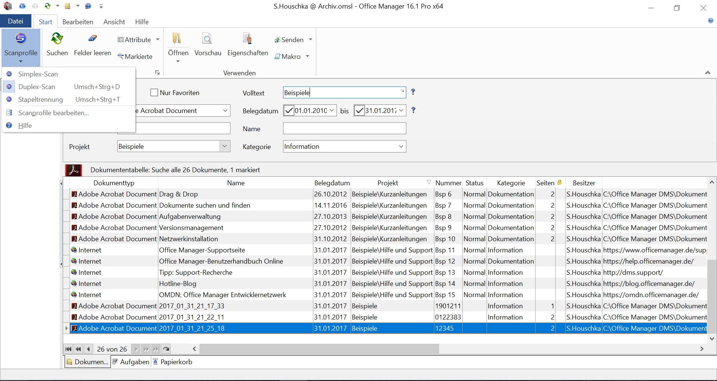The image size is (717, 381).
Task: Expand the Senden dropdown arrow
Action: coord(310,40)
